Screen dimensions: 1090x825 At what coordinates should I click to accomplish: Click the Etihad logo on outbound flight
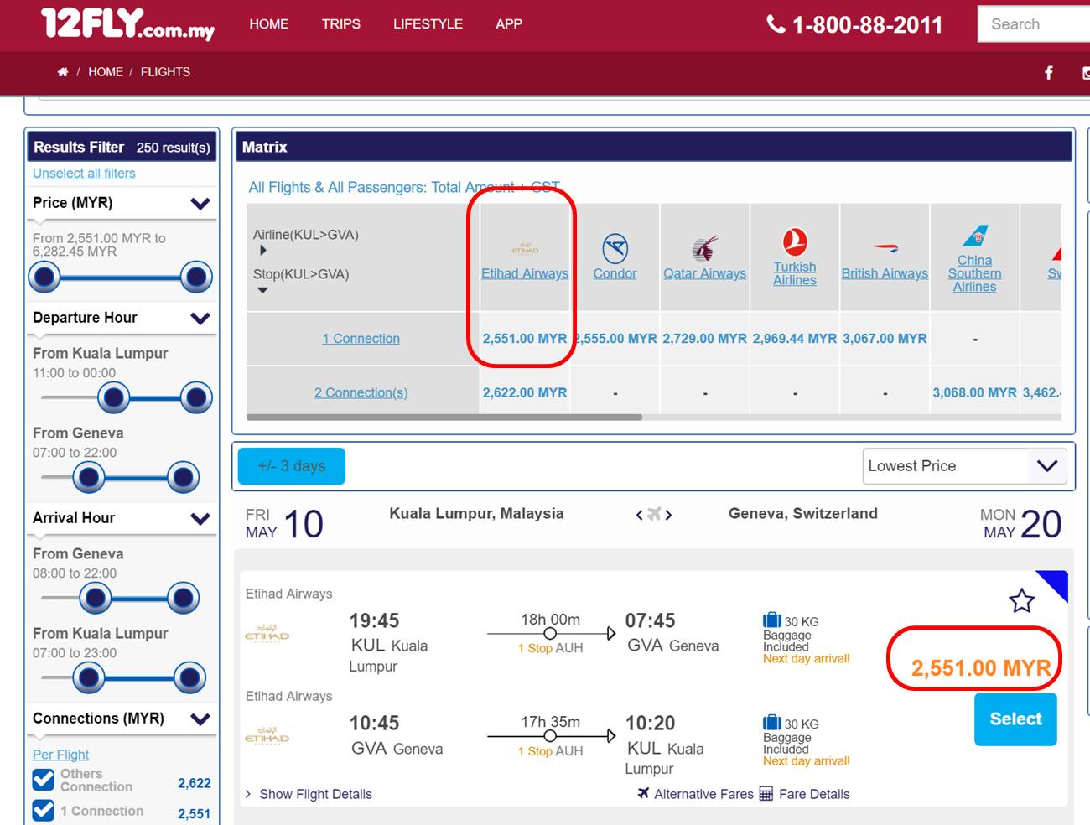(x=267, y=635)
